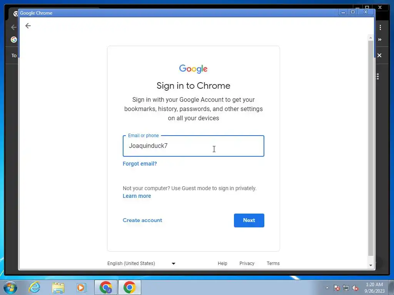Show hidden system tray icons

[x=327, y=288]
